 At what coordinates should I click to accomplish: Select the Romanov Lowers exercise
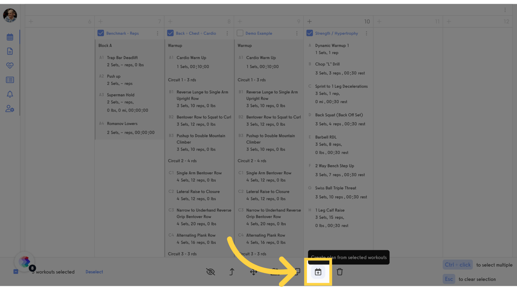coord(122,123)
